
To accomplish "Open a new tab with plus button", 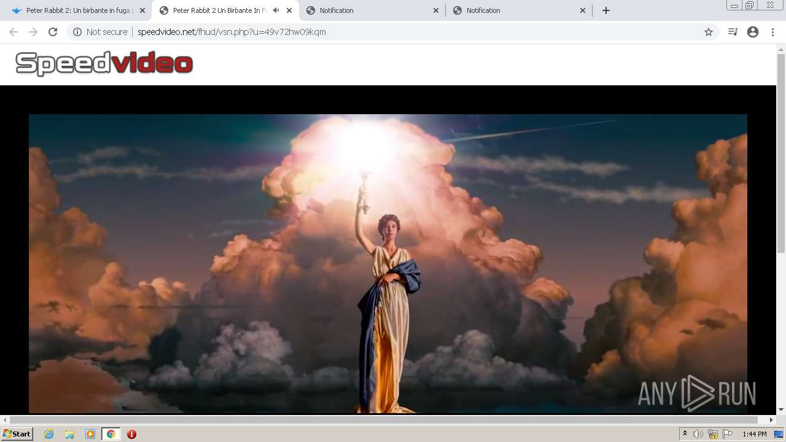I will tap(606, 10).
